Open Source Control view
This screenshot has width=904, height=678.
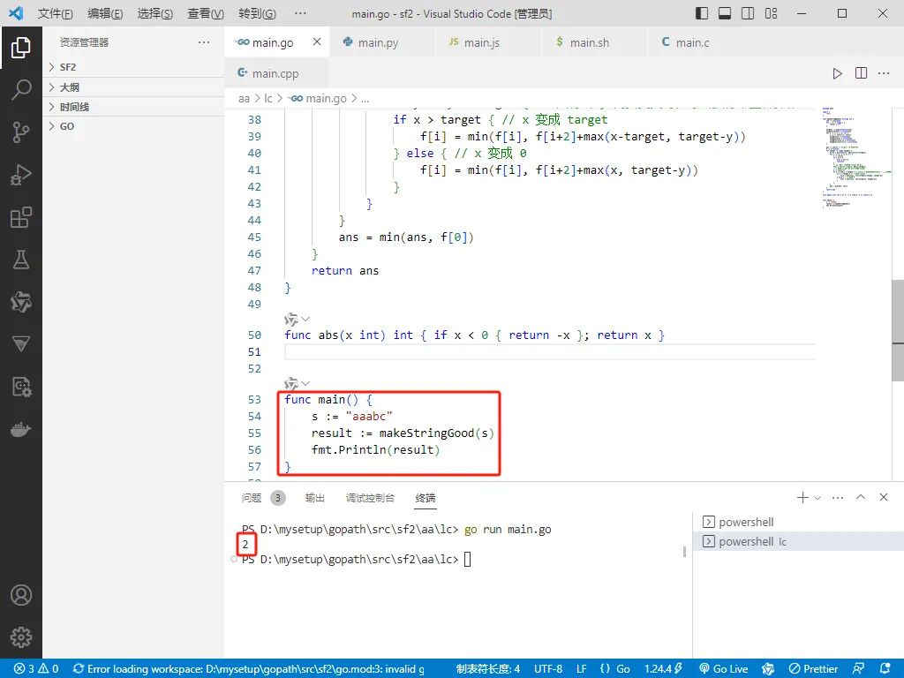21,132
